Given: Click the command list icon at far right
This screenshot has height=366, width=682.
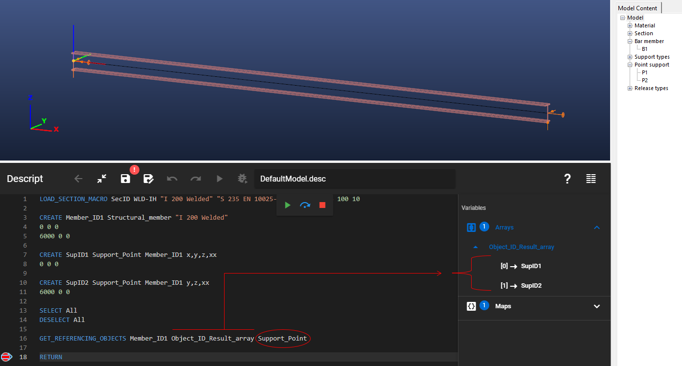Looking at the screenshot, I should [591, 179].
